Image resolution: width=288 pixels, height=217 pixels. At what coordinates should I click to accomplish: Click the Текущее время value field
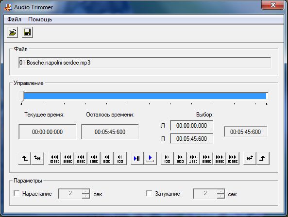pos(48,132)
